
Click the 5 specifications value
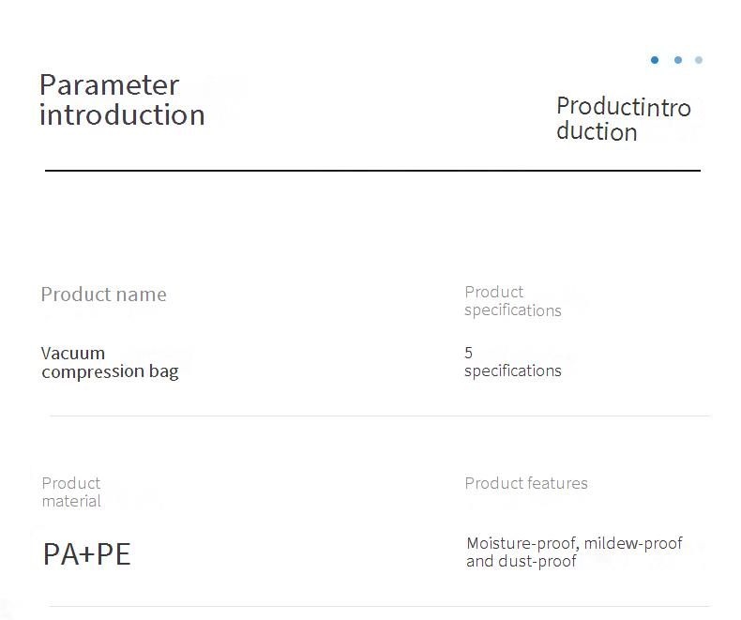(x=512, y=362)
